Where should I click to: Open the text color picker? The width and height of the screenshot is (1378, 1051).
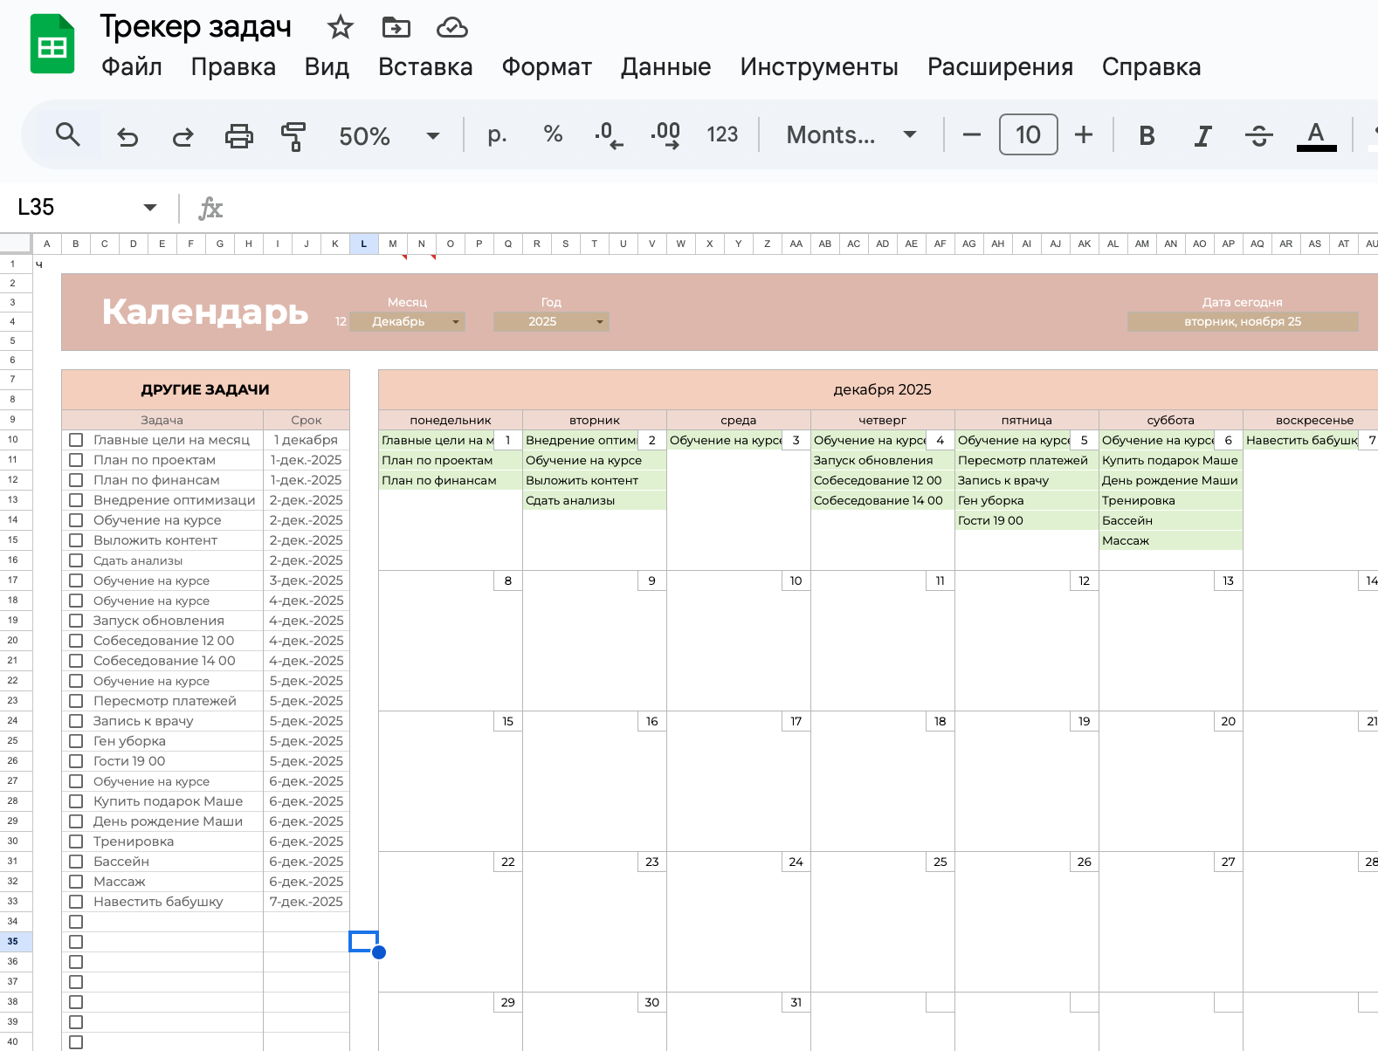point(1316,135)
